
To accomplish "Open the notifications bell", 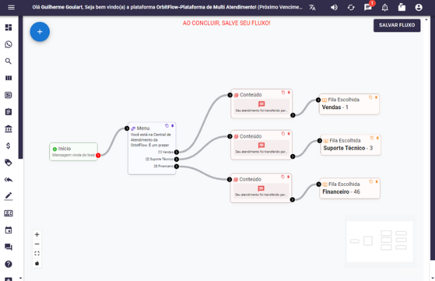I will (385, 8).
